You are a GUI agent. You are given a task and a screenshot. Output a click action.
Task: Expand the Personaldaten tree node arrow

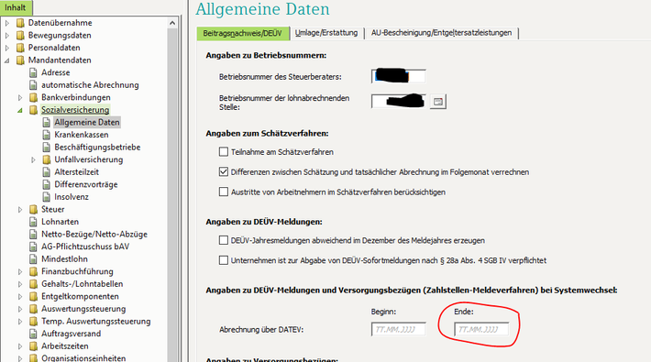[7, 48]
